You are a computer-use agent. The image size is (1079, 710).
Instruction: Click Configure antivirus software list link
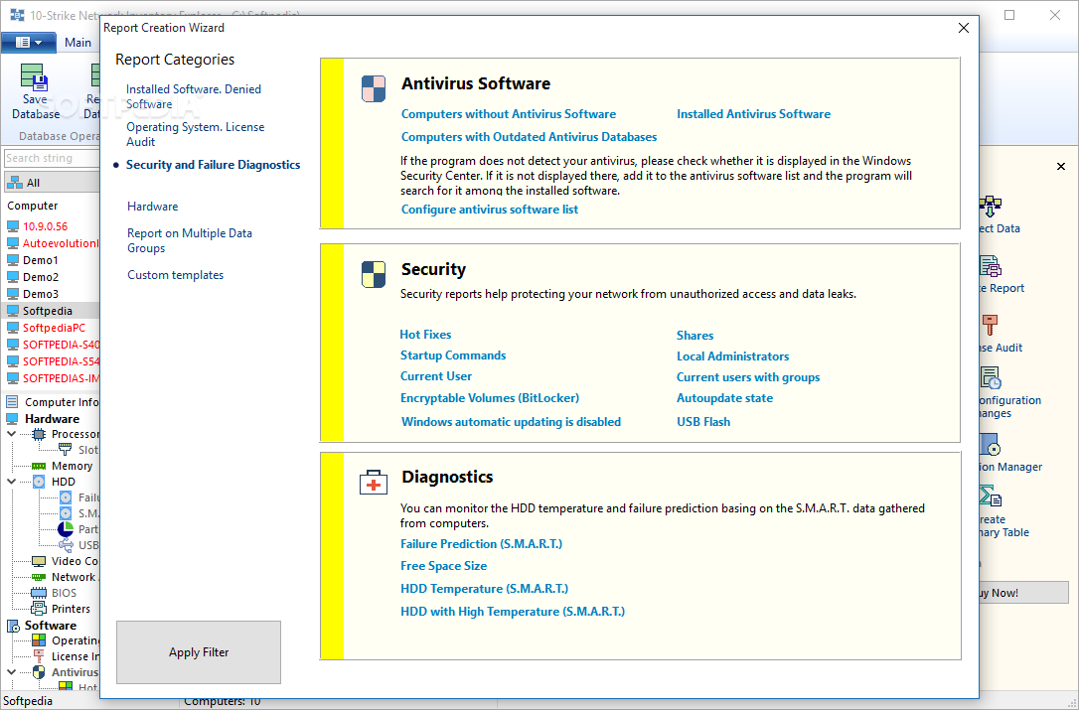(x=489, y=210)
